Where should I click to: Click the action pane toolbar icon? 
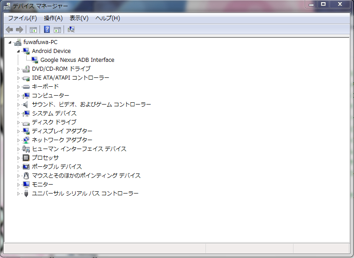point(57,30)
